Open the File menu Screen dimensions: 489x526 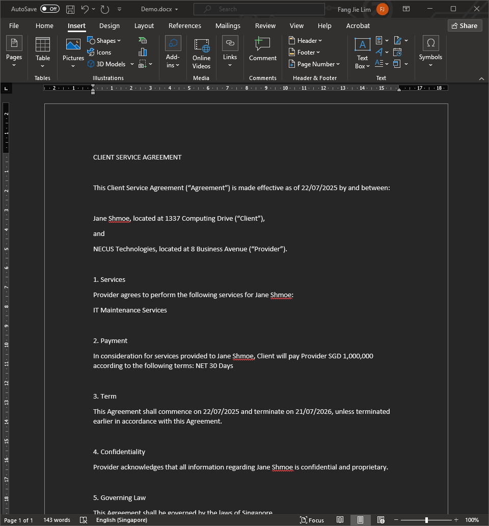(14, 26)
